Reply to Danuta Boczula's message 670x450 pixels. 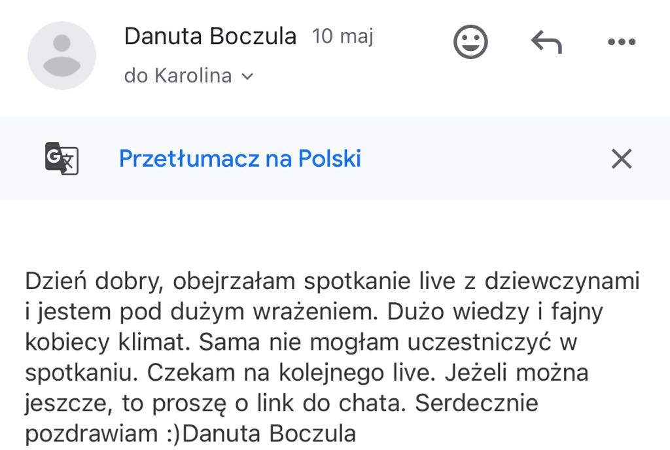pos(546,43)
